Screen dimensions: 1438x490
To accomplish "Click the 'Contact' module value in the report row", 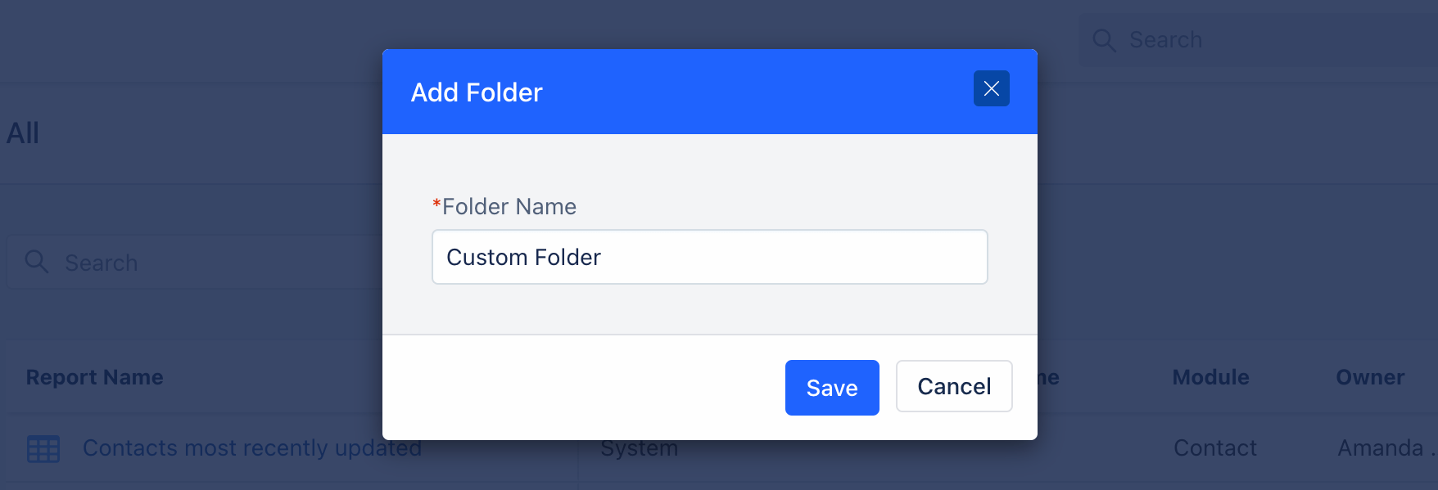I will [1214, 448].
